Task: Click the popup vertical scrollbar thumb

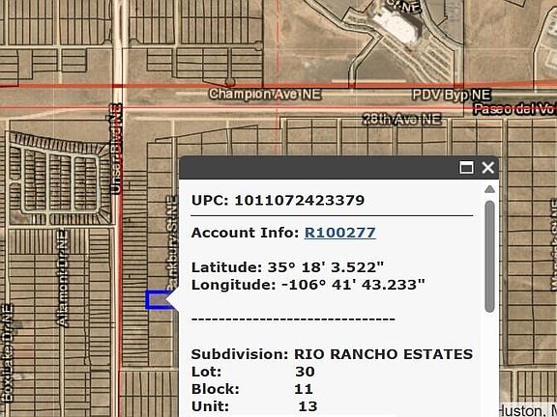Action: point(490,257)
